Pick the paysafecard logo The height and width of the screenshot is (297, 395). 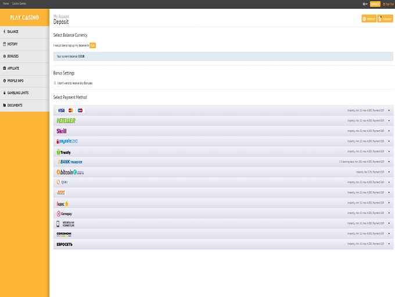point(67,141)
